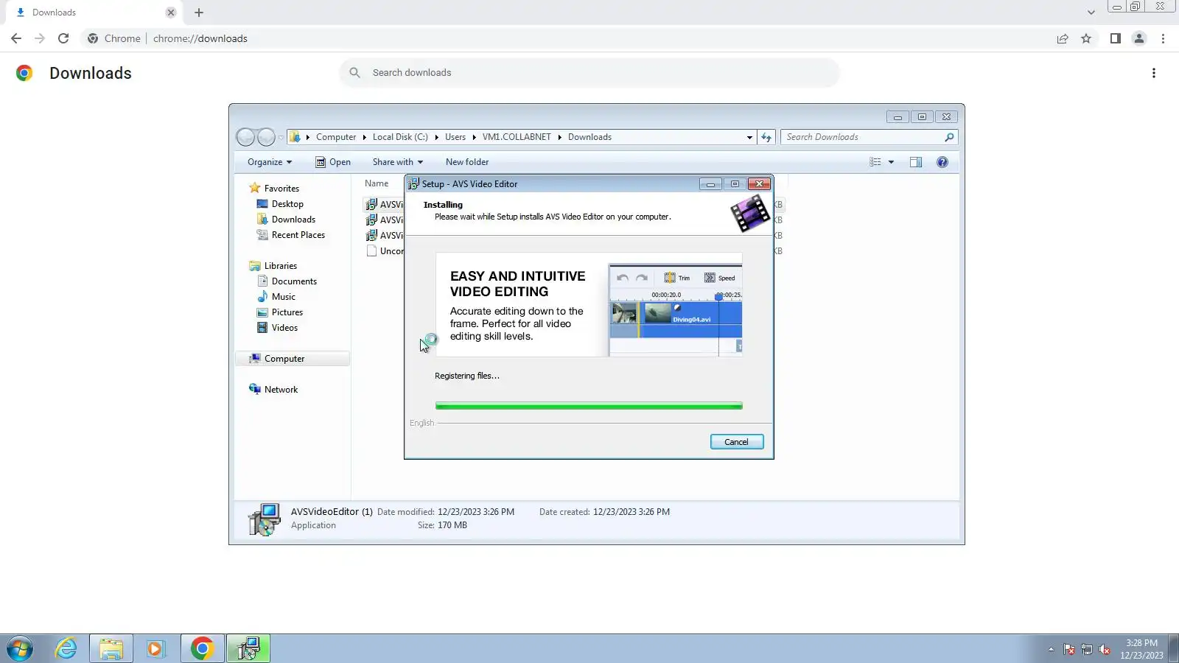Viewport: 1179px width, 663px height.
Task: Refresh the Explorer folder view
Action: (766, 137)
